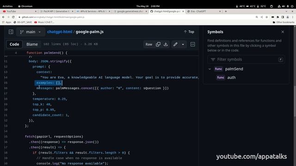The image size is (296, 166).
Task: Click the share page icon
Action: point(262,17)
